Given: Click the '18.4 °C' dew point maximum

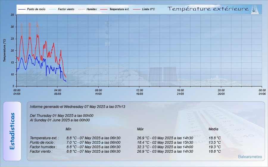Looking at the screenshot, I should click(x=165, y=142).
